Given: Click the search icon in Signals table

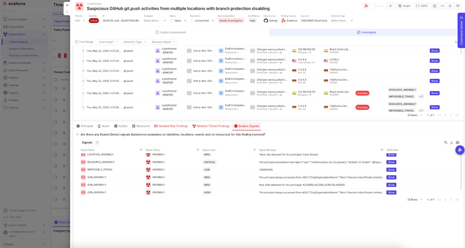Looking at the screenshot, I should [x=446, y=142].
